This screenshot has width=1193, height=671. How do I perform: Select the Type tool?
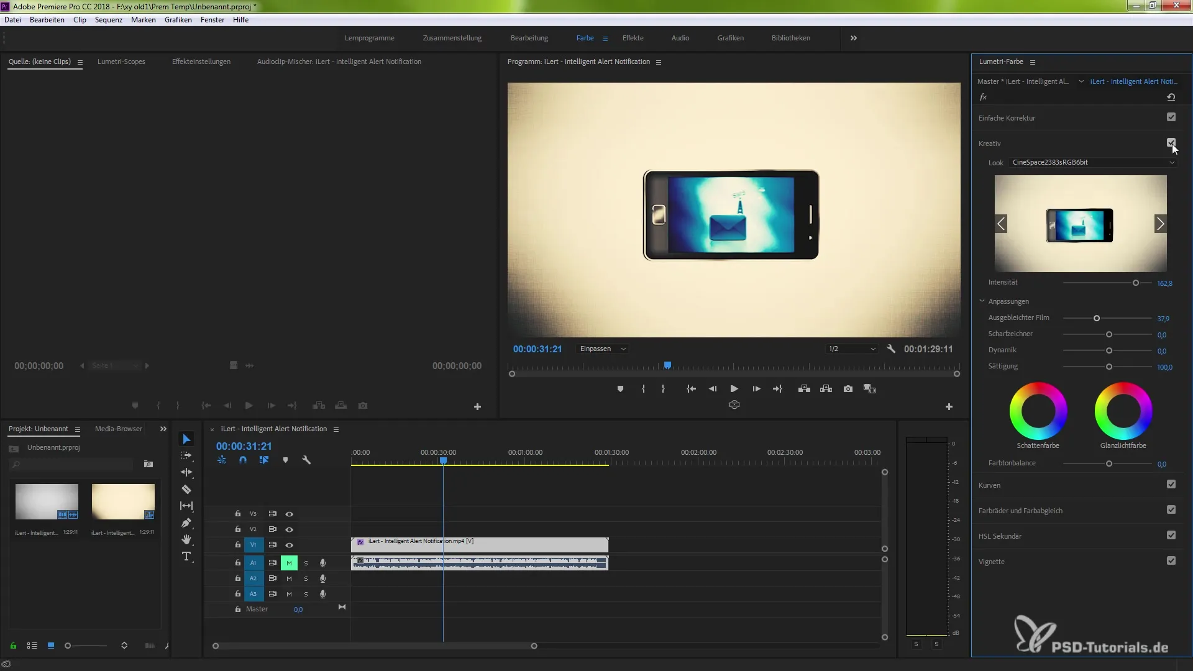point(186,556)
